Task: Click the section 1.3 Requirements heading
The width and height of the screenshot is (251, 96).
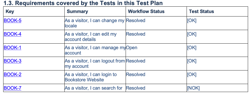Action: [83, 3]
